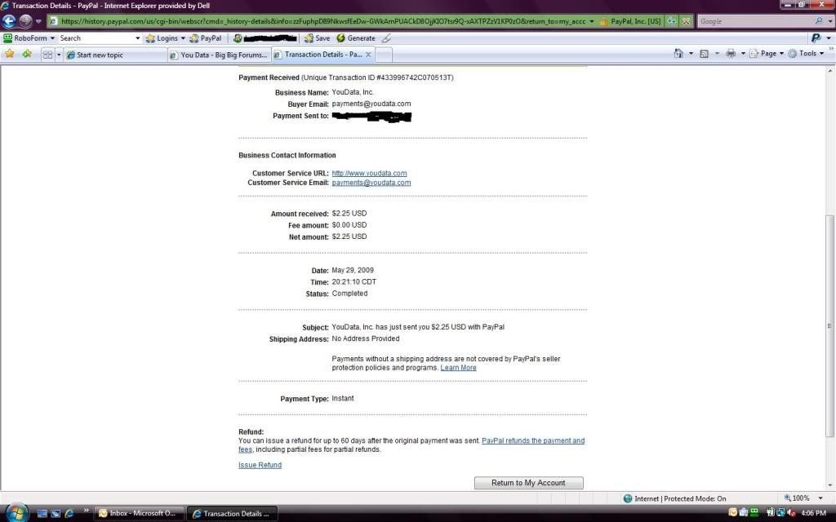Click the Issue Refund link
The width and height of the screenshot is (836, 522).
point(260,465)
